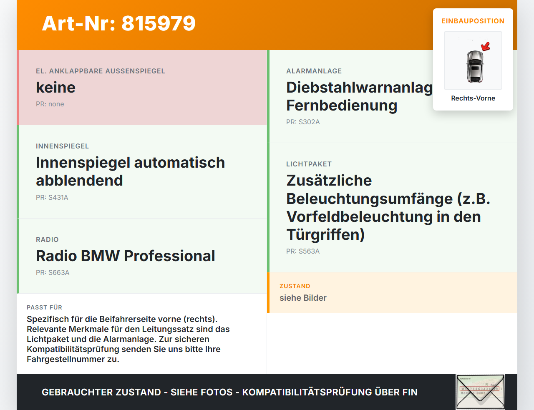Image resolution: width=534 pixels, height=410 pixels.
Task: Select the Beifahrerseite compatibility paragraph
Action: coord(128,339)
